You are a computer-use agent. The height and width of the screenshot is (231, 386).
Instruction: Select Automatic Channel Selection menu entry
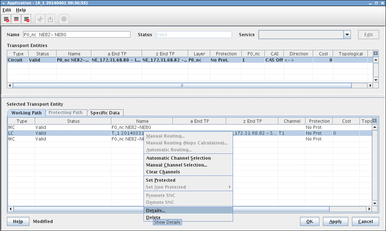tap(178, 158)
